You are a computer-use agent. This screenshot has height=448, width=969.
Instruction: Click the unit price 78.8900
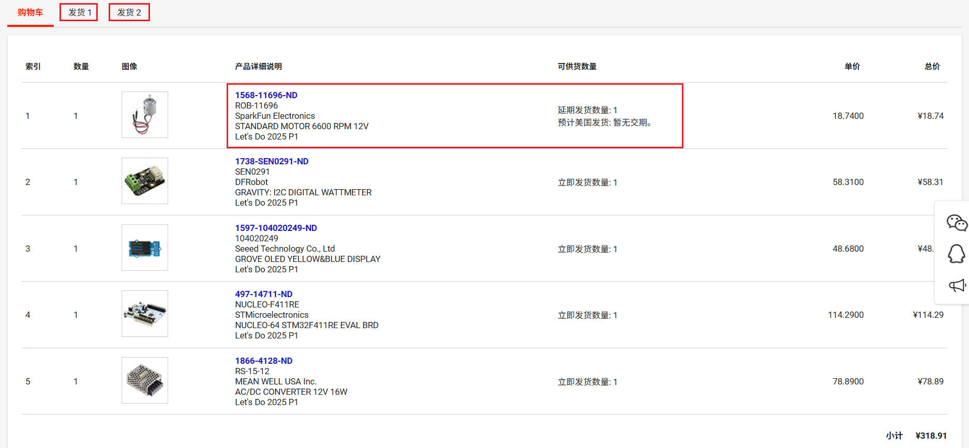coord(848,381)
